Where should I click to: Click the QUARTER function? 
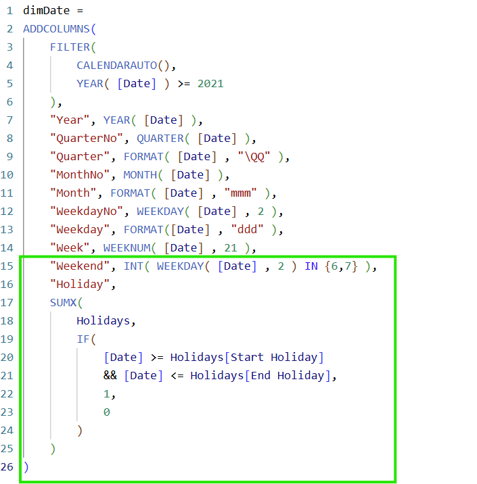(160, 139)
